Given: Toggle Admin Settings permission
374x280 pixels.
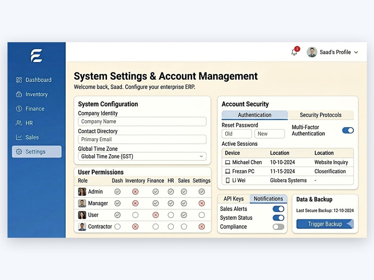Looking at the screenshot, I should click(x=202, y=192).
